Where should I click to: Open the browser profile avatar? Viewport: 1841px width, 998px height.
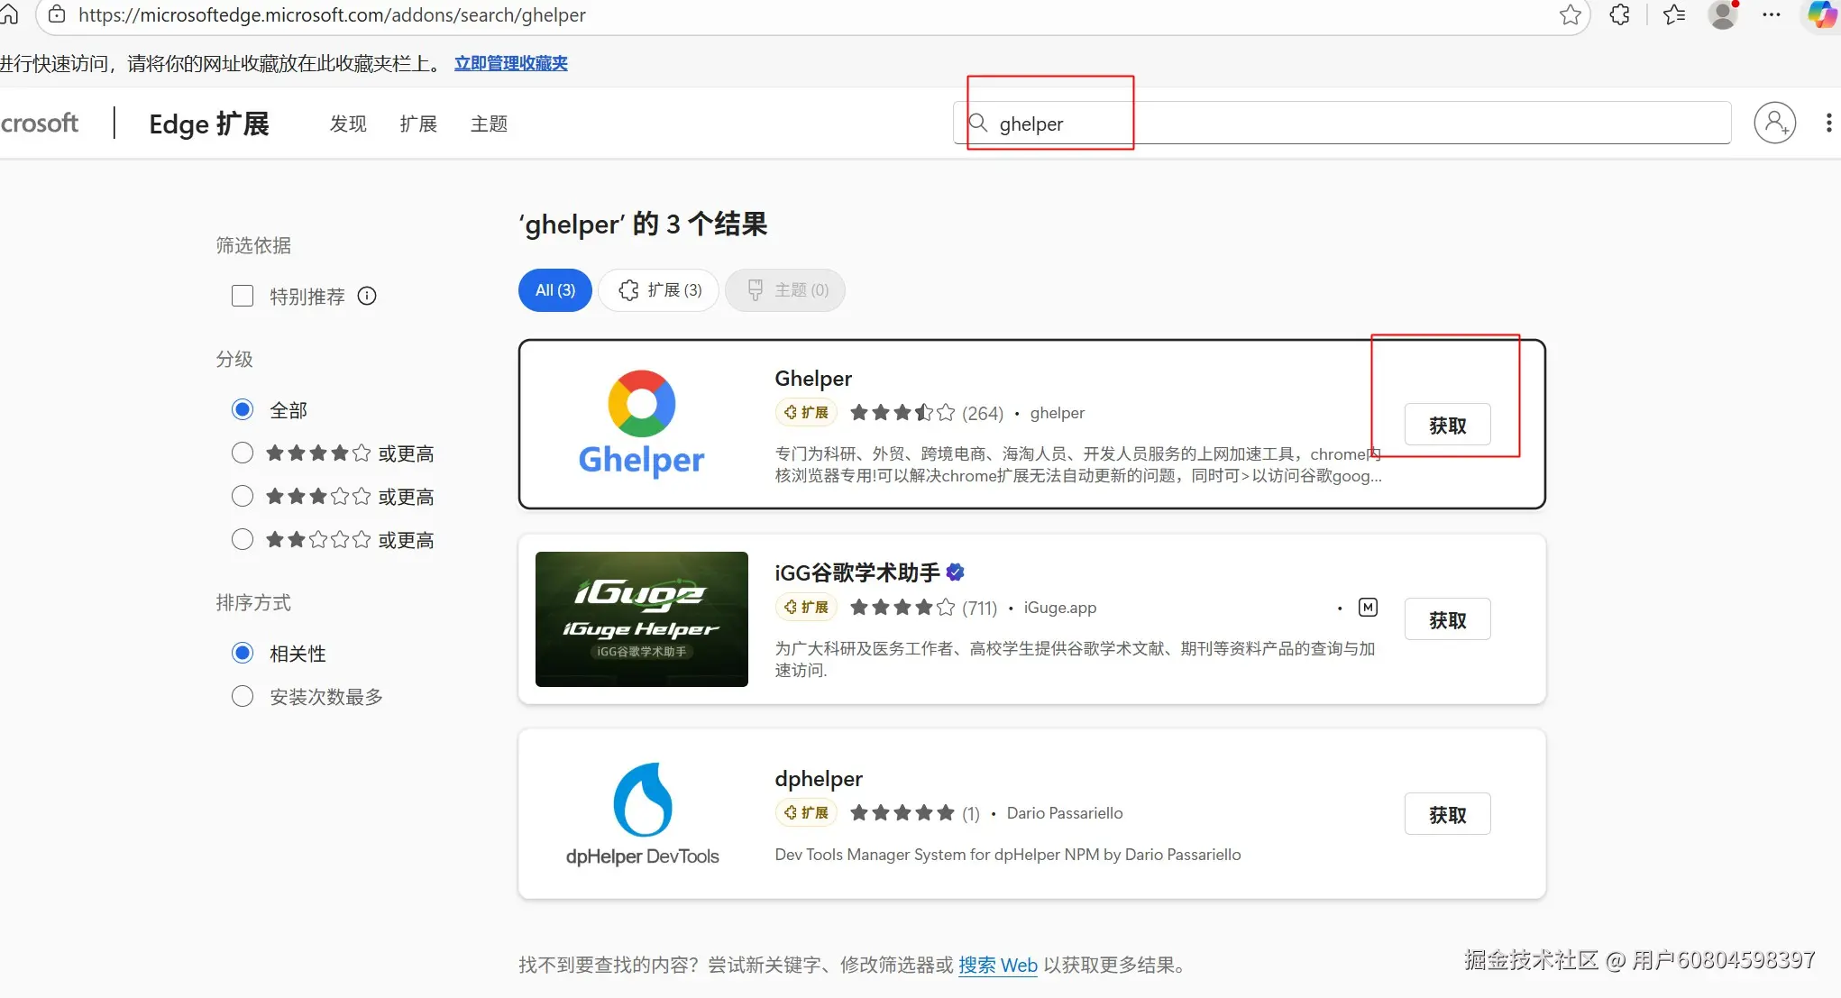(1722, 14)
